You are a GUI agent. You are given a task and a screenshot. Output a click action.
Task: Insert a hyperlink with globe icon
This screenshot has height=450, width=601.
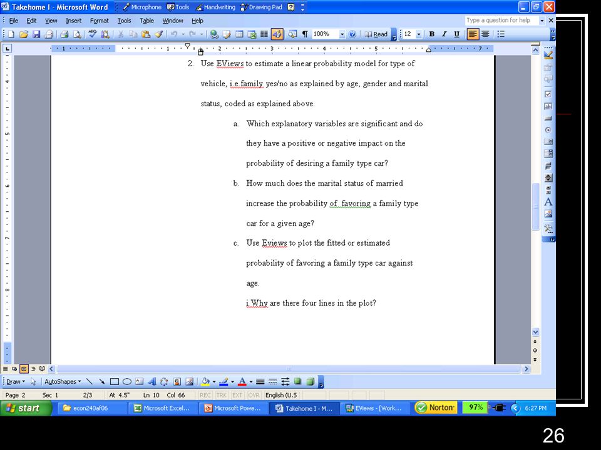[x=214, y=34]
